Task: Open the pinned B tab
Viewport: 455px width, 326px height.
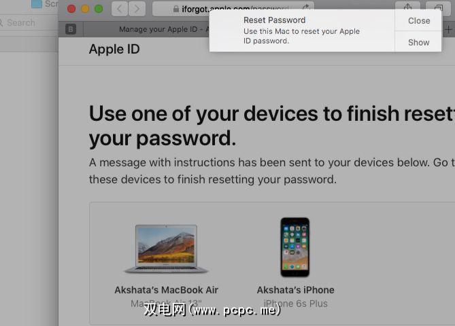Action: point(71,29)
